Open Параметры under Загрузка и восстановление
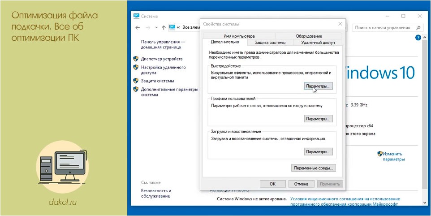This screenshot has height=216, width=431. coord(318,152)
